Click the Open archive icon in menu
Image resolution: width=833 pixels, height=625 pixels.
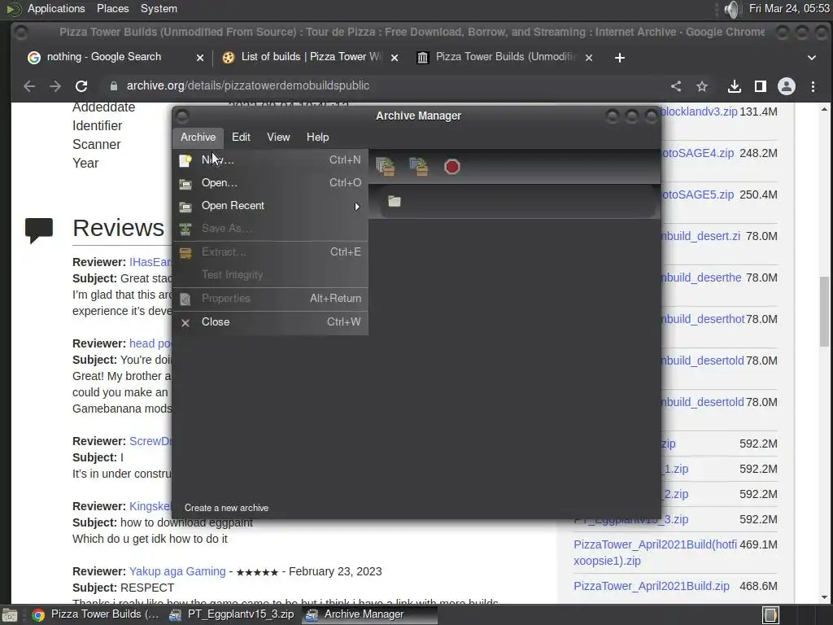185,184
